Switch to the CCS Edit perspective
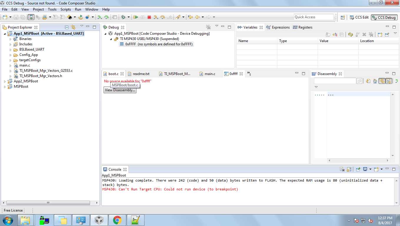Image resolution: width=400 pixels, height=226 pixels. 359,17
